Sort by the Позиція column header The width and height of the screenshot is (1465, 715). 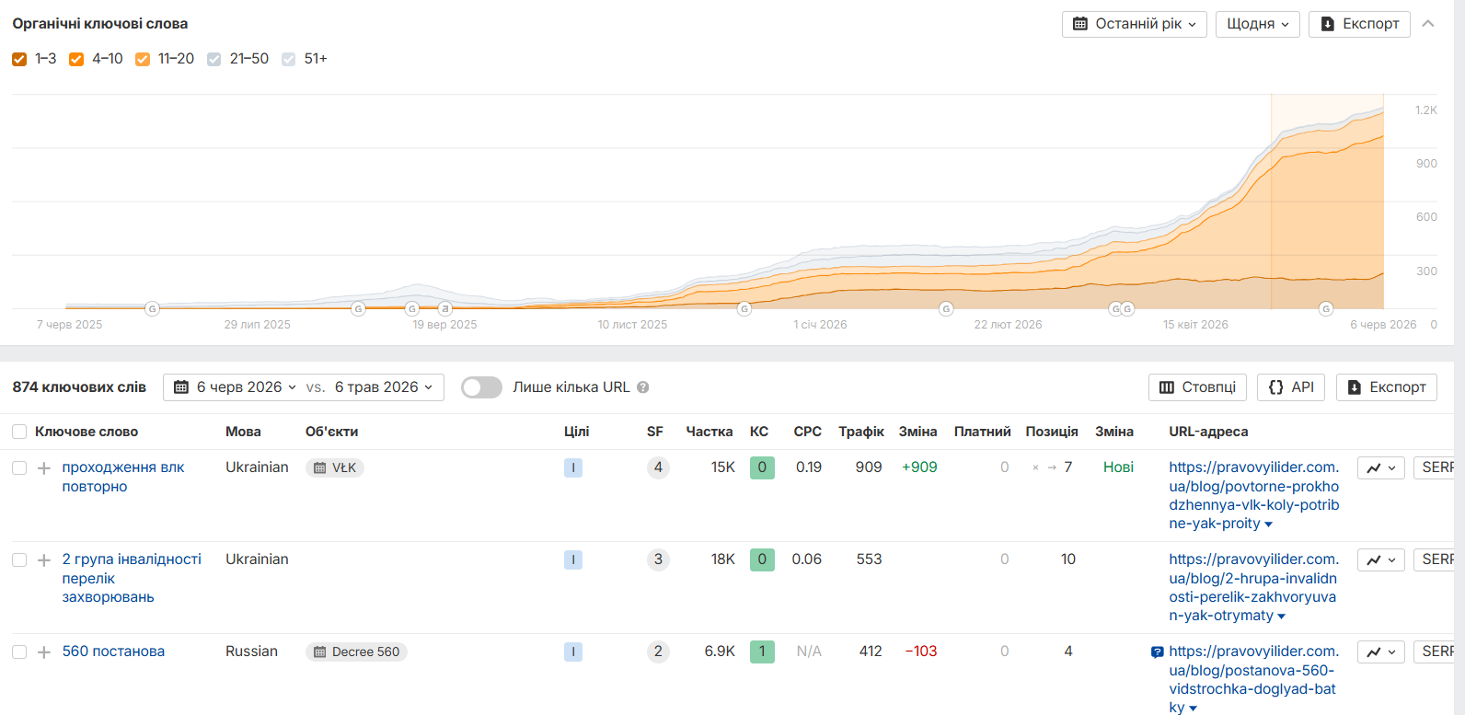(x=1052, y=432)
